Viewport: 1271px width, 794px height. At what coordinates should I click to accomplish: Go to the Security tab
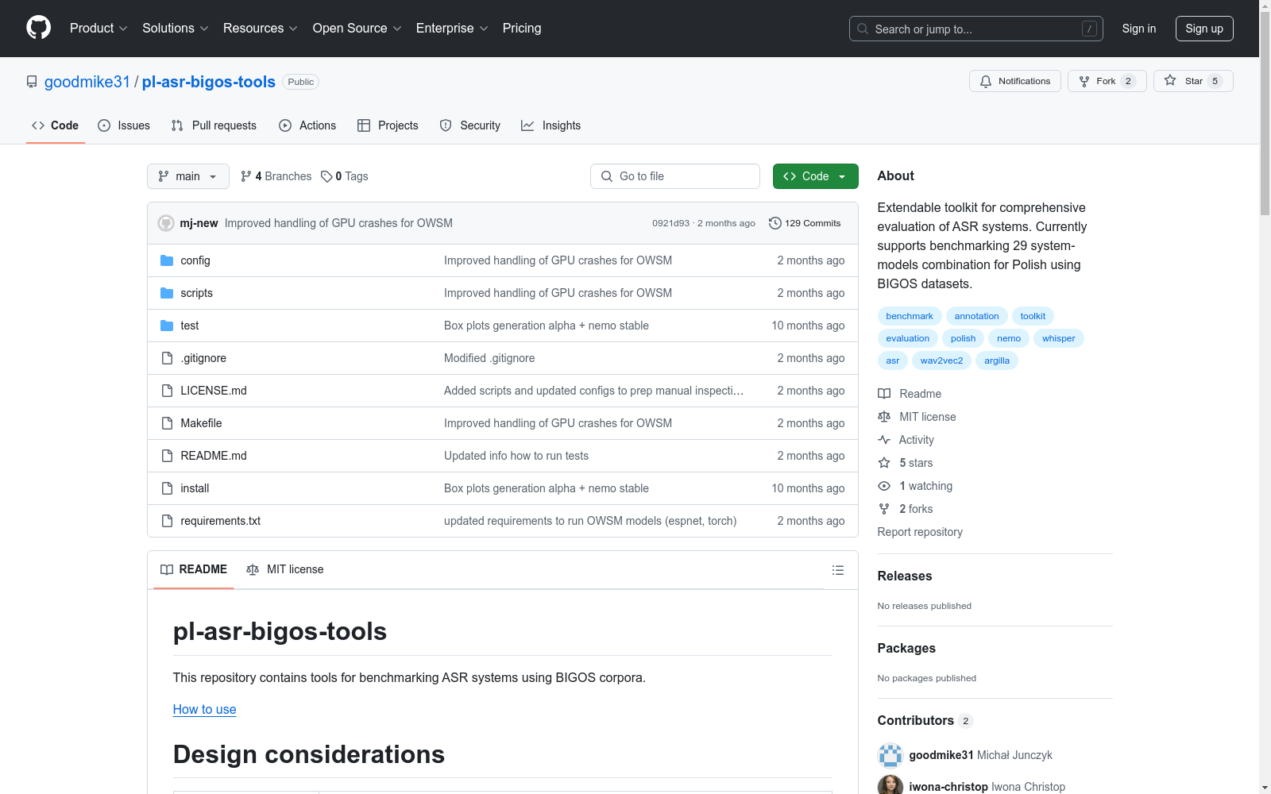pyautogui.click(x=470, y=125)
